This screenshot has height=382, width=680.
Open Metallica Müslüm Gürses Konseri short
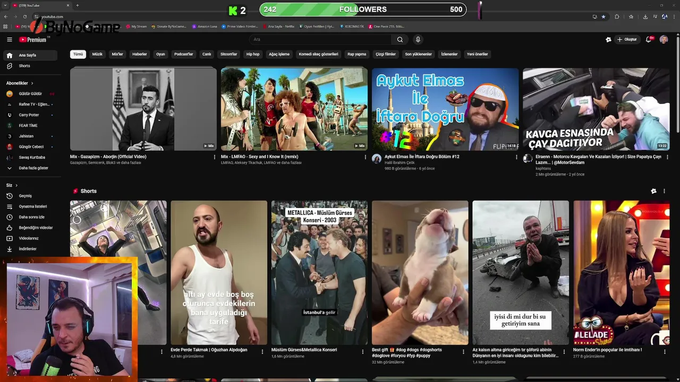click(319, 273)
